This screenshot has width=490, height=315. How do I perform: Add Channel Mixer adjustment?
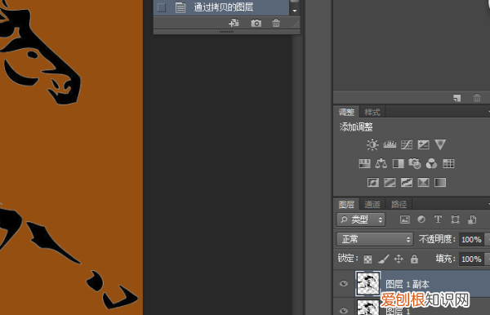431,163
